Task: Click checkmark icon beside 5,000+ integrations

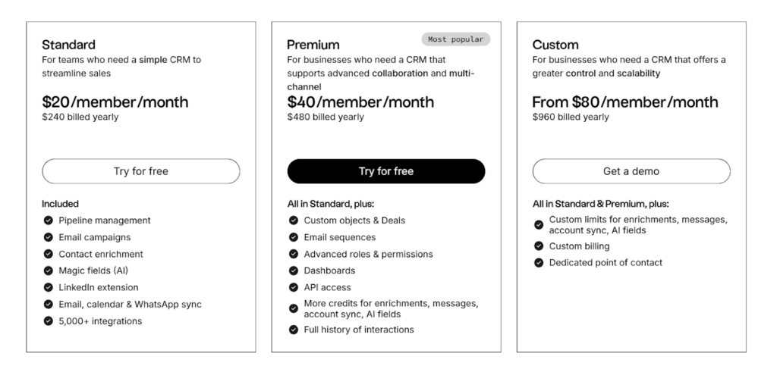Action: [49, 321]
